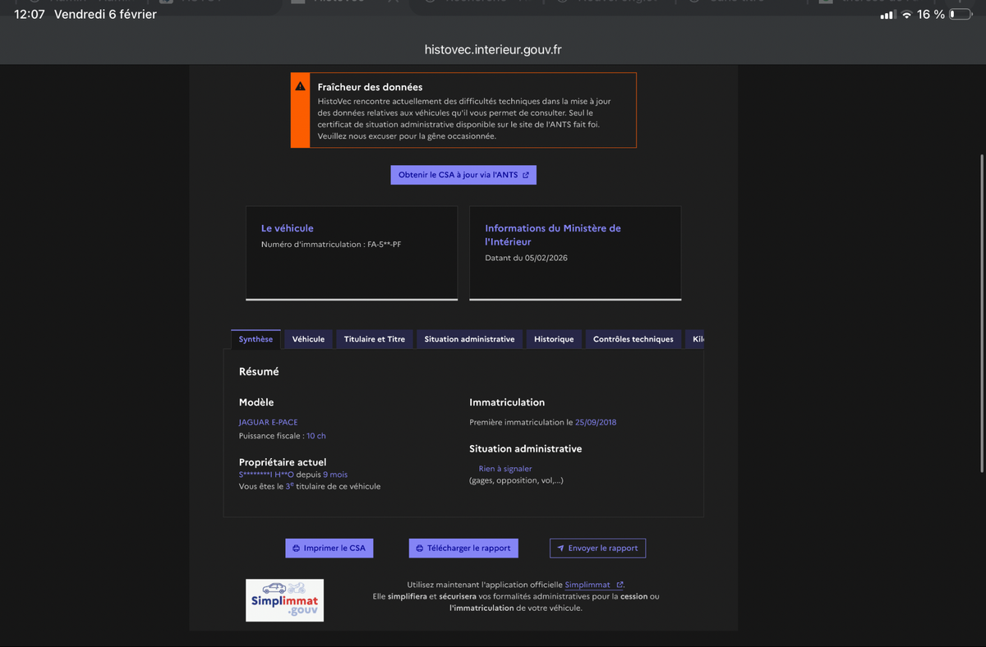Click the external link icon beside Simplimmat
This screenshot has width=986, height=647.
pyautogui.click(x=620, y=585)
